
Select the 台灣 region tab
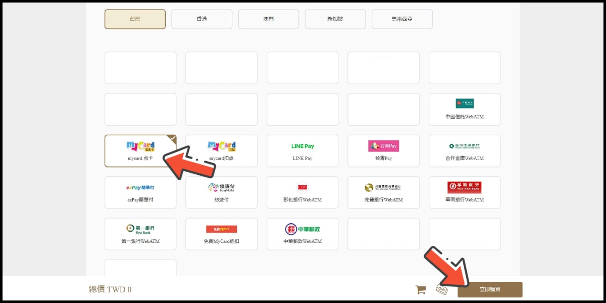pyautogui.click(x=135, y=19)
